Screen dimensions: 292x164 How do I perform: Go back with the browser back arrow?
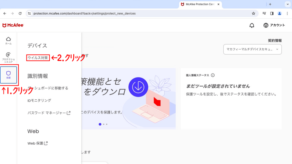point(5,14)
